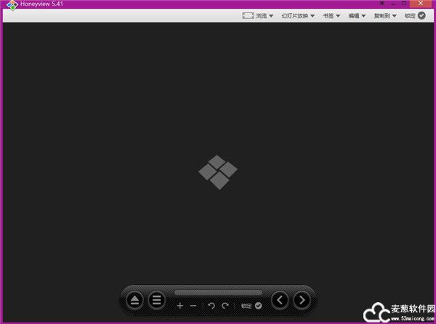Close the Honeyview window
The image size is (436, 324).
(x=421, y=4)
